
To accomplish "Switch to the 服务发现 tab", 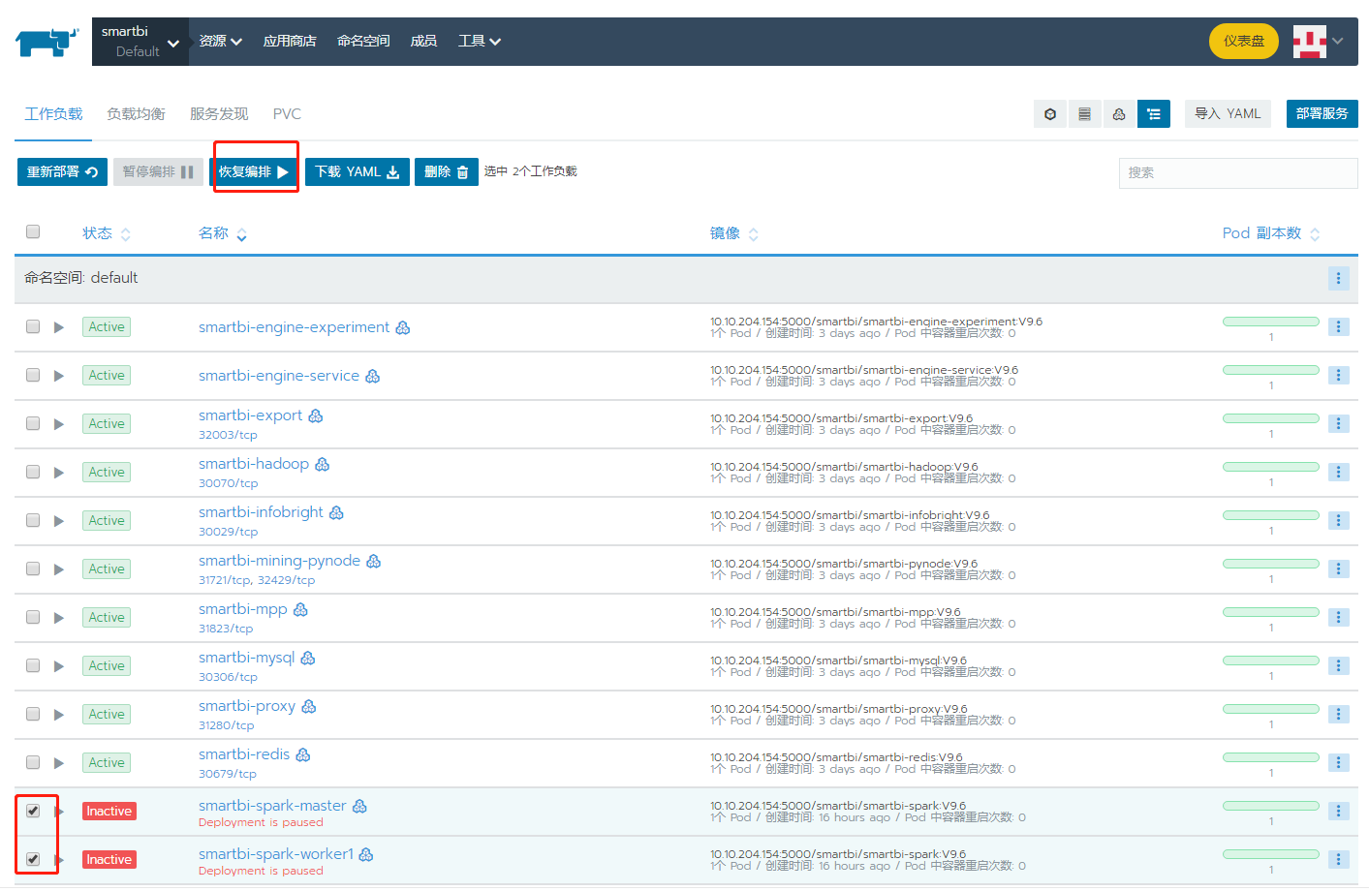I will [219, 114].
